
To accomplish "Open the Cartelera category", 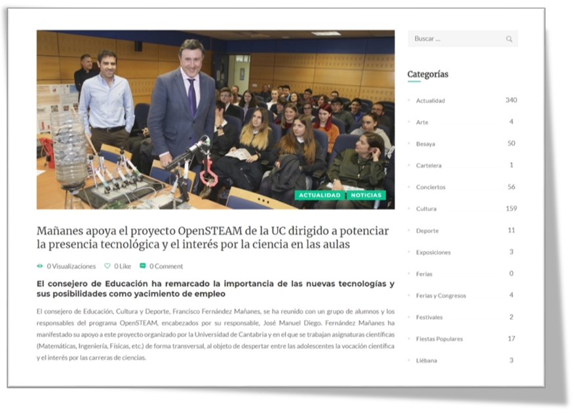I will (x=429, y=165).
